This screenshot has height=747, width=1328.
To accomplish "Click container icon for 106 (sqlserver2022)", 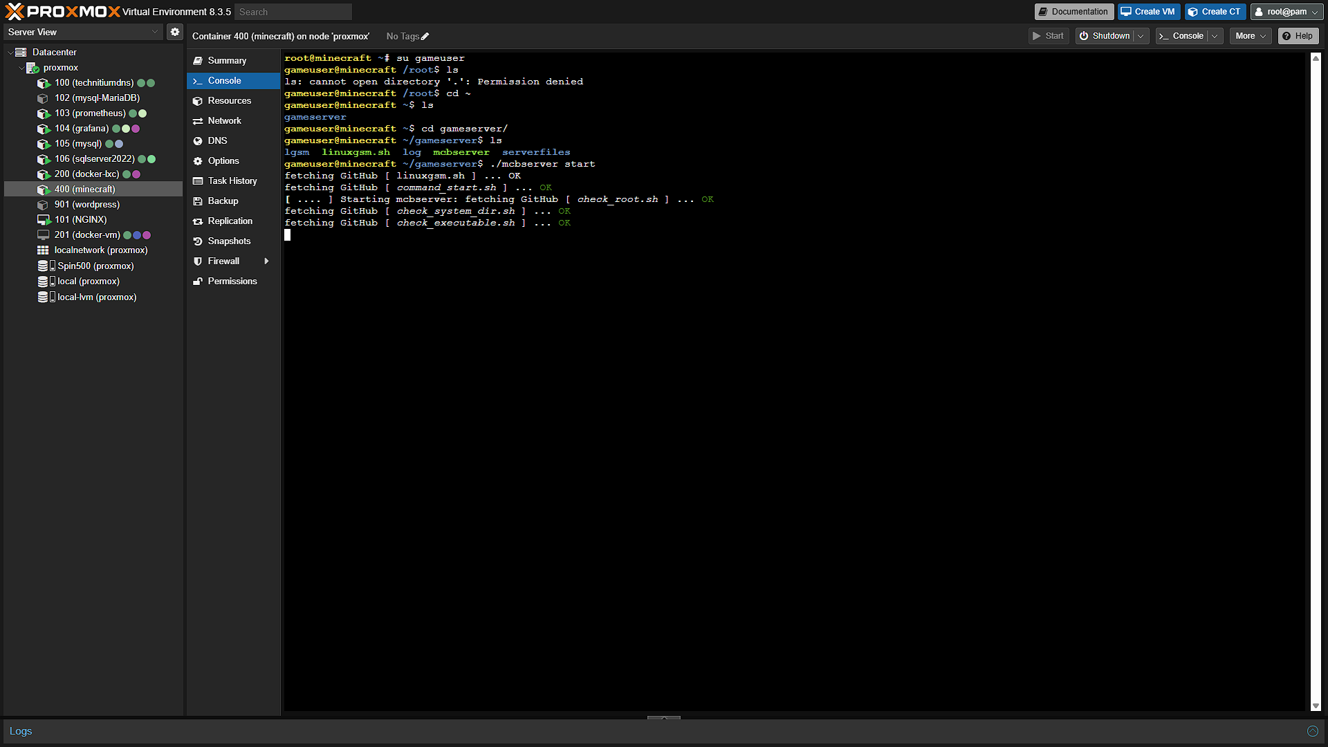I will click(44, 159).
